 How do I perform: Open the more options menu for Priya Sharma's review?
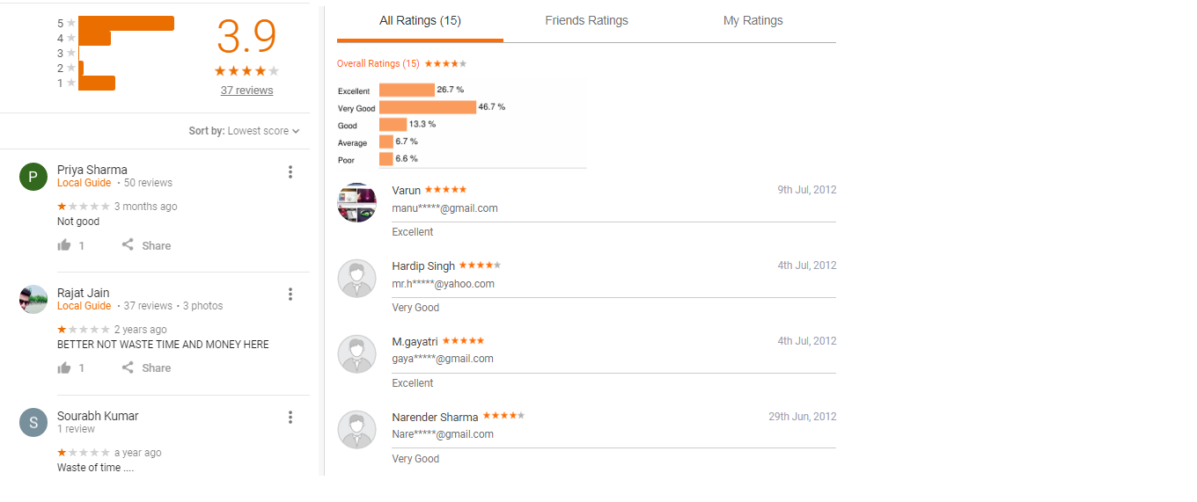pos(290,172)
